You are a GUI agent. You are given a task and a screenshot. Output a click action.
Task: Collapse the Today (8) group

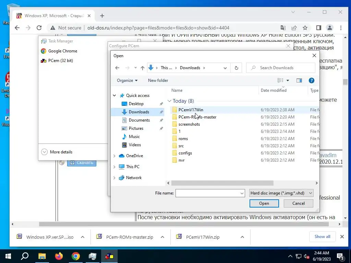(x=169, y=101)
